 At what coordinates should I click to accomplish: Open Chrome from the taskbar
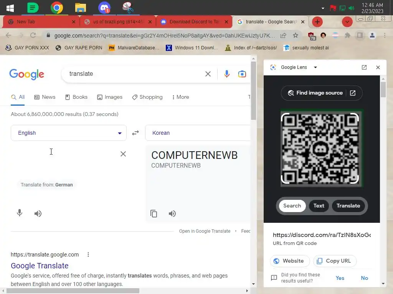57,8
